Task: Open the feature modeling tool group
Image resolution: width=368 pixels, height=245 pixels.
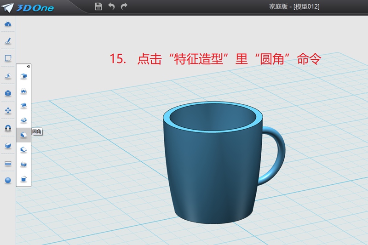Action: coord(8,76)
